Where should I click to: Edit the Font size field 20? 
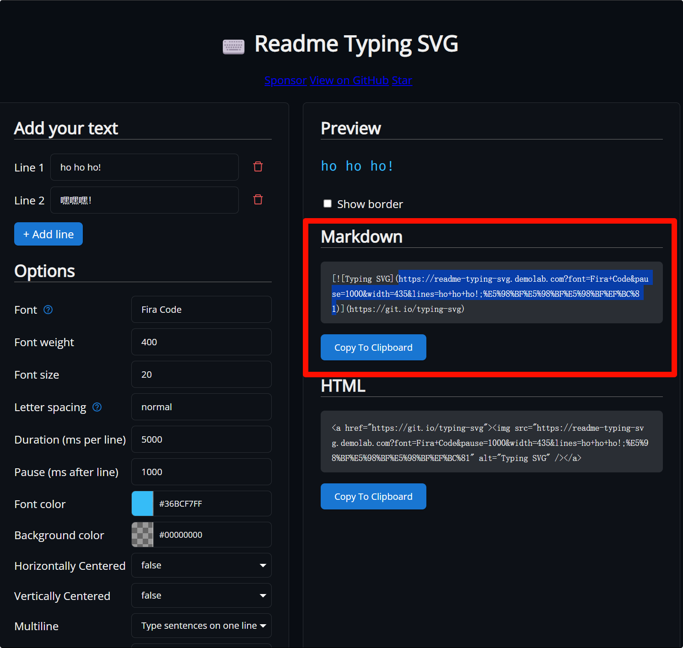(x=201, y=375)
